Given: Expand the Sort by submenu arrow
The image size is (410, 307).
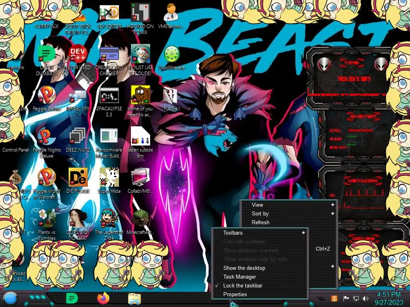Looking at the screenshot, I should 333,213.
